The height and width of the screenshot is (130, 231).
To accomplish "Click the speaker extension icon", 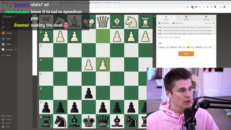I will 196,7.
